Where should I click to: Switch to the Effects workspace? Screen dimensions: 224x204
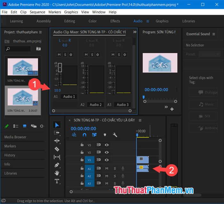click(115, 21)
